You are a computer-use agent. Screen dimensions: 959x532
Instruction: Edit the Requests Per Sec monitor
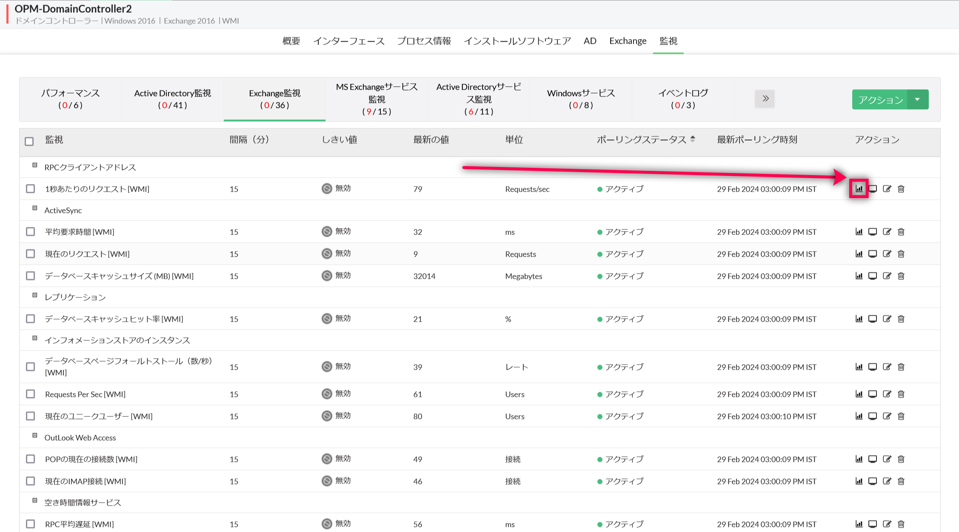tap(887, 394)
